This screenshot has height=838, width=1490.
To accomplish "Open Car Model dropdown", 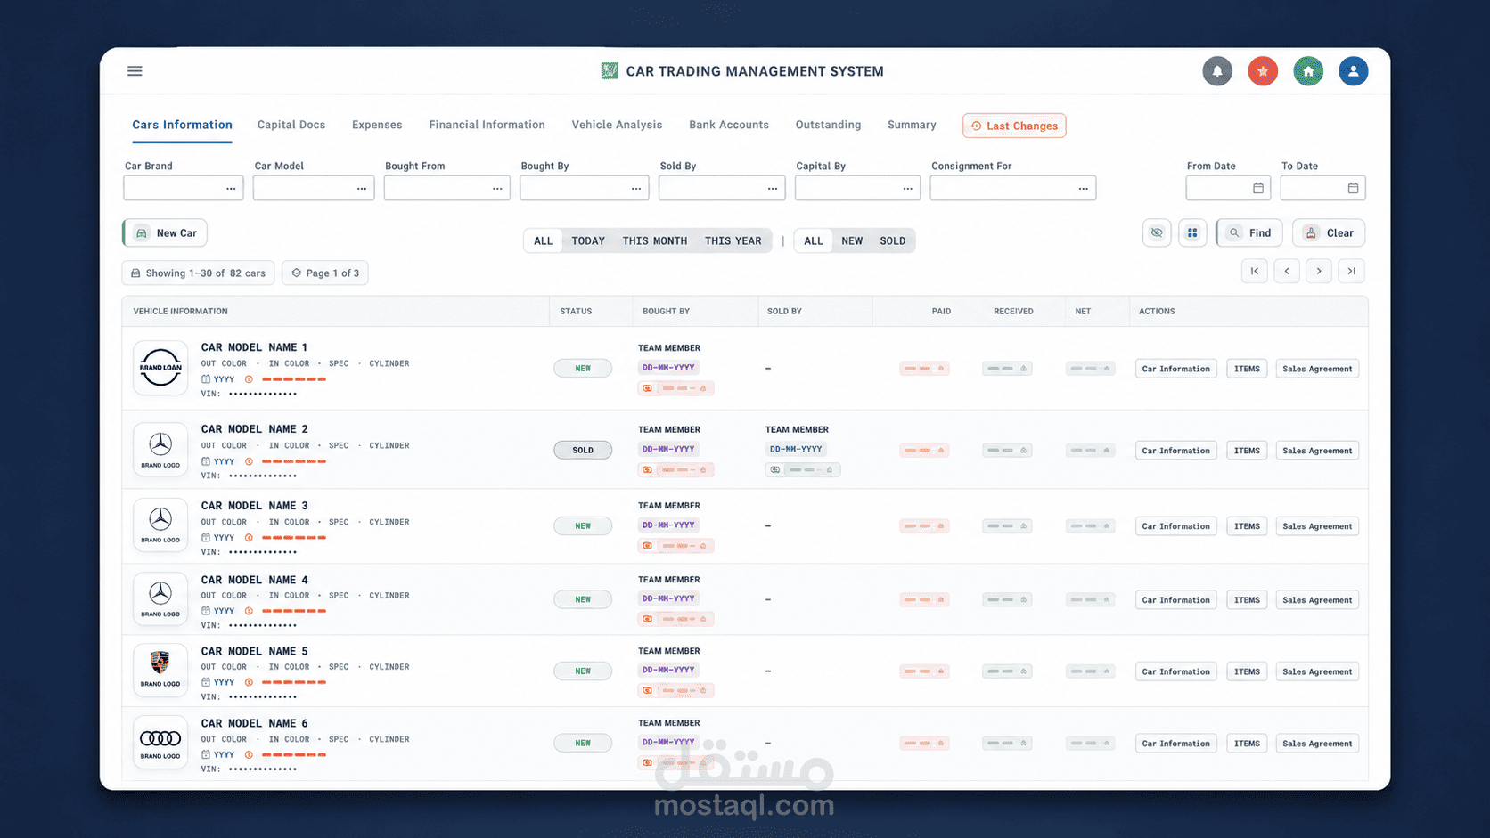I will point(314,188).
